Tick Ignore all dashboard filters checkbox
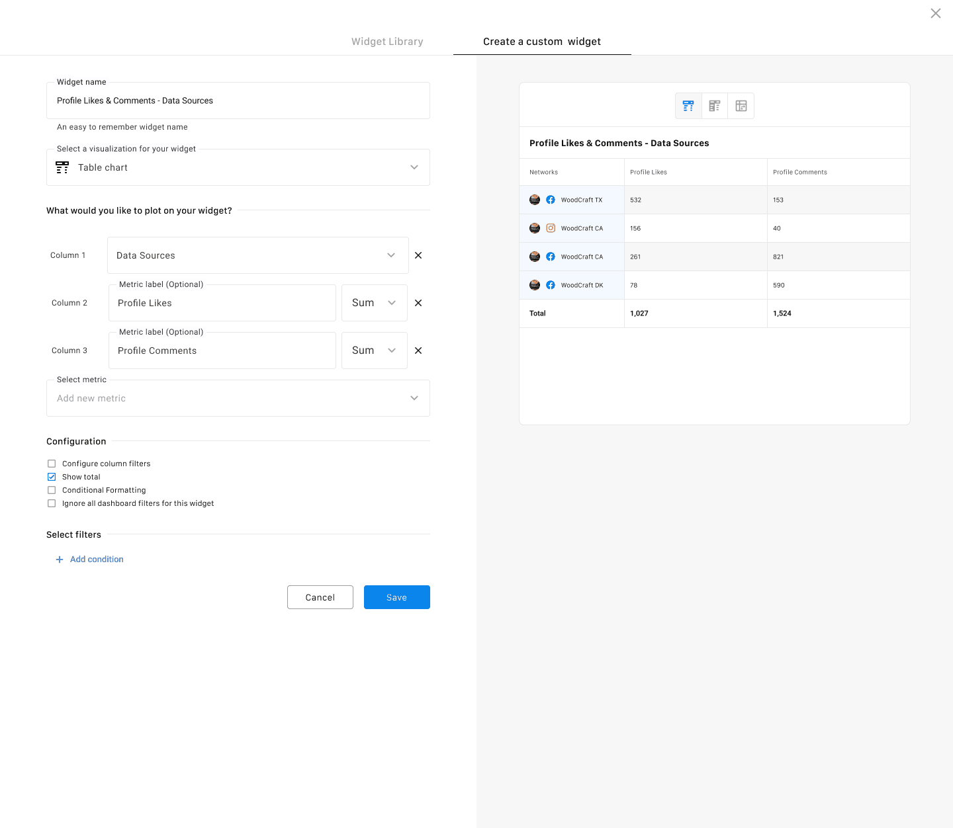The image size is (953, 828). click(52, 503)
